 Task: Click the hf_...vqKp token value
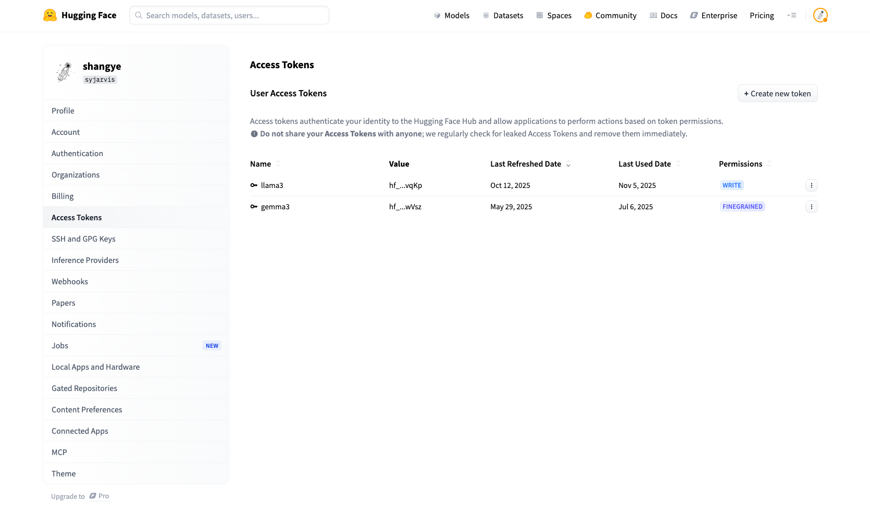point(405,185)
